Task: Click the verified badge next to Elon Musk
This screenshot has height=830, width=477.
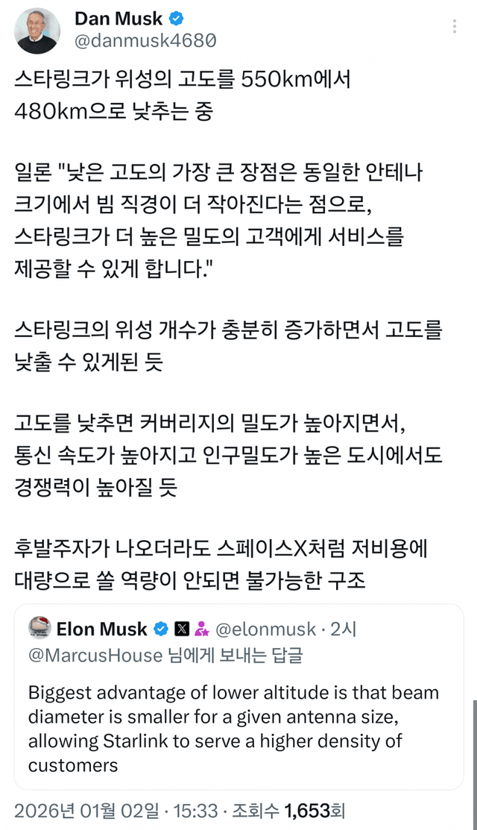Action: pyautogui.click(x=160, y=629)
